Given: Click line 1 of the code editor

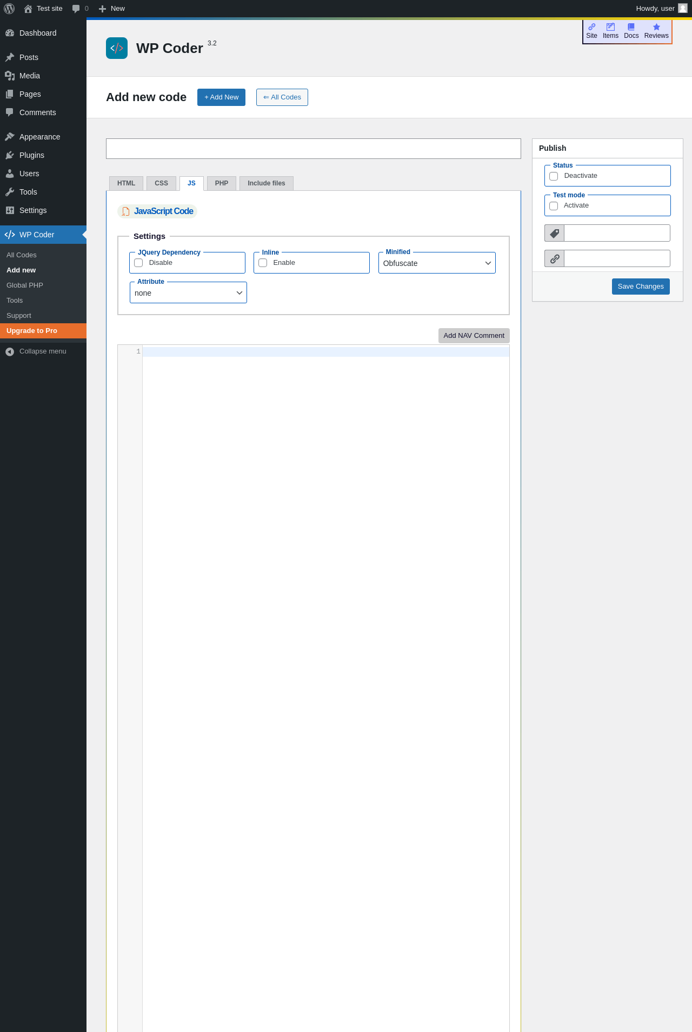Looking at the screenshot, I should point(326,352).
